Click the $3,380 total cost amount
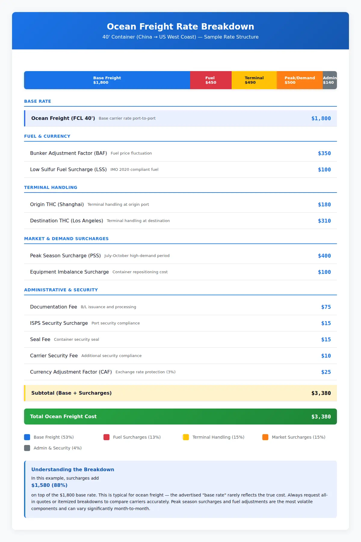 point(321,417)
